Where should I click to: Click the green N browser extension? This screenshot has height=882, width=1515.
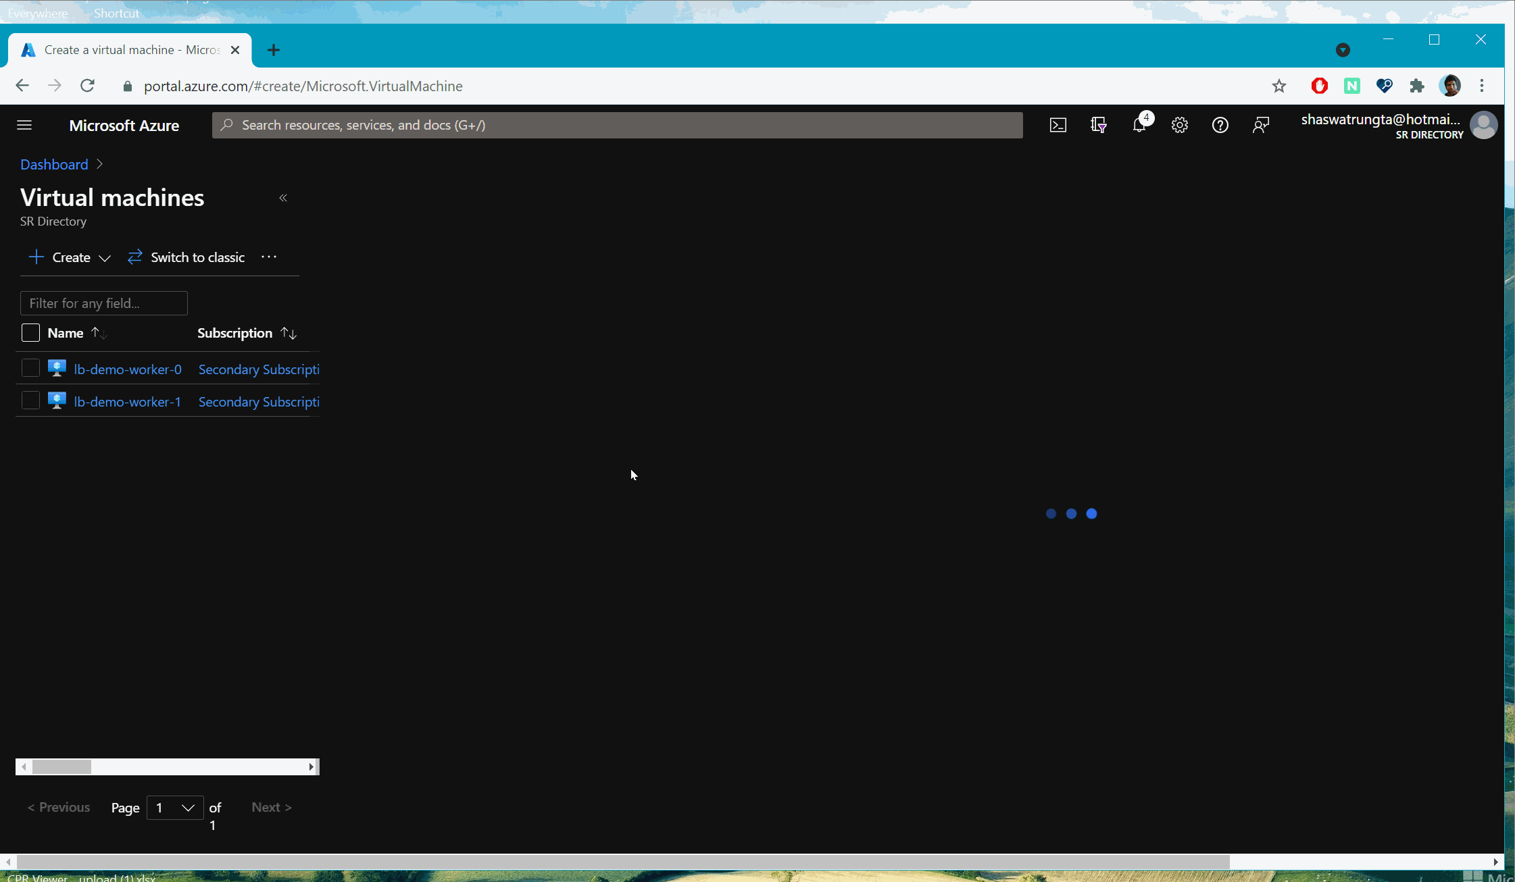1352,86
